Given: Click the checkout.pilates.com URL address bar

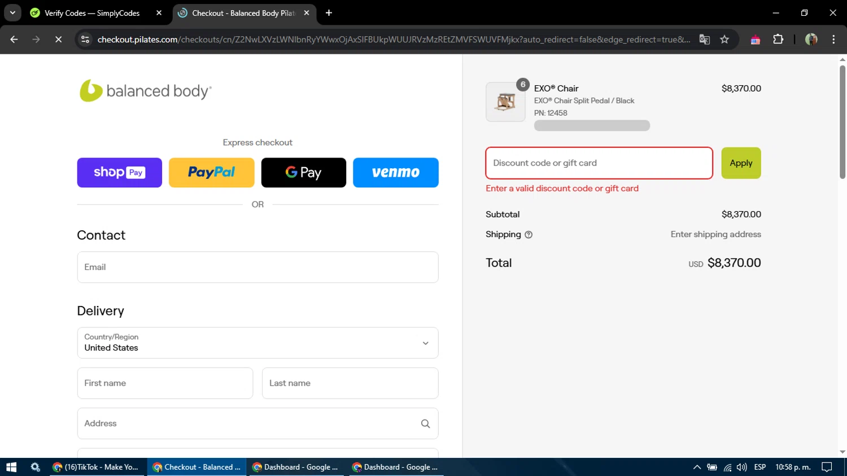Looking at the screenshot, I should pyautogui.click(x=394, y=40).
